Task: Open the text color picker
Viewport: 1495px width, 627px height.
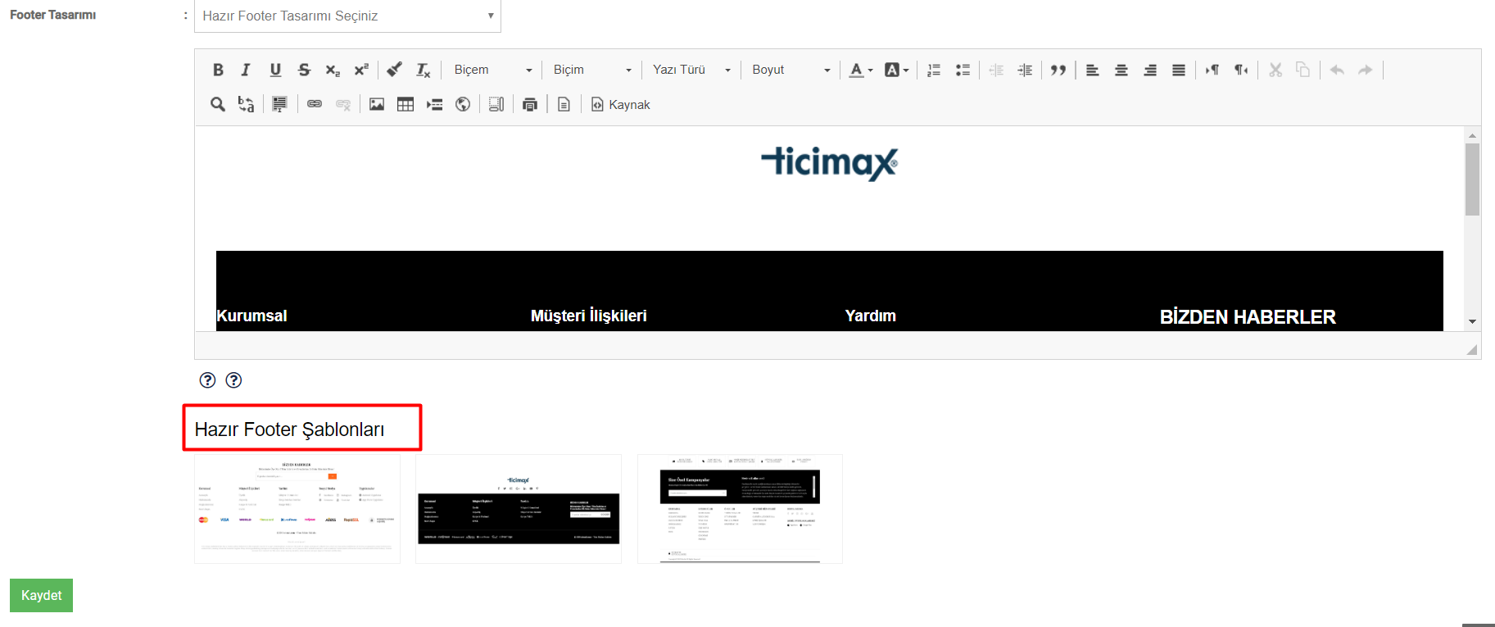Action: 861,70
